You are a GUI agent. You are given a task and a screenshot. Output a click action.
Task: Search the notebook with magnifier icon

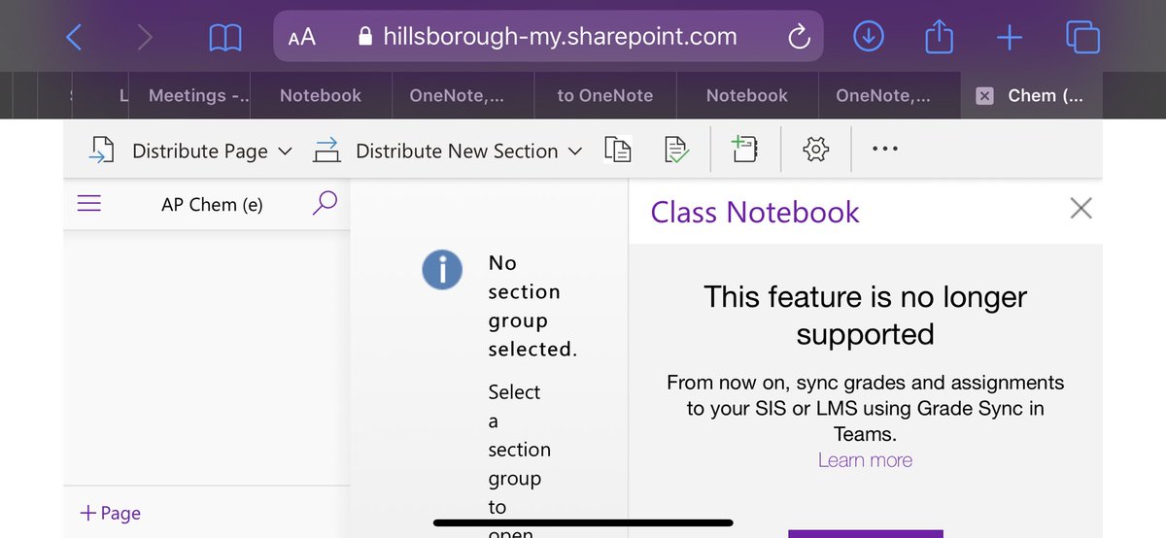[x=325, y=202]
